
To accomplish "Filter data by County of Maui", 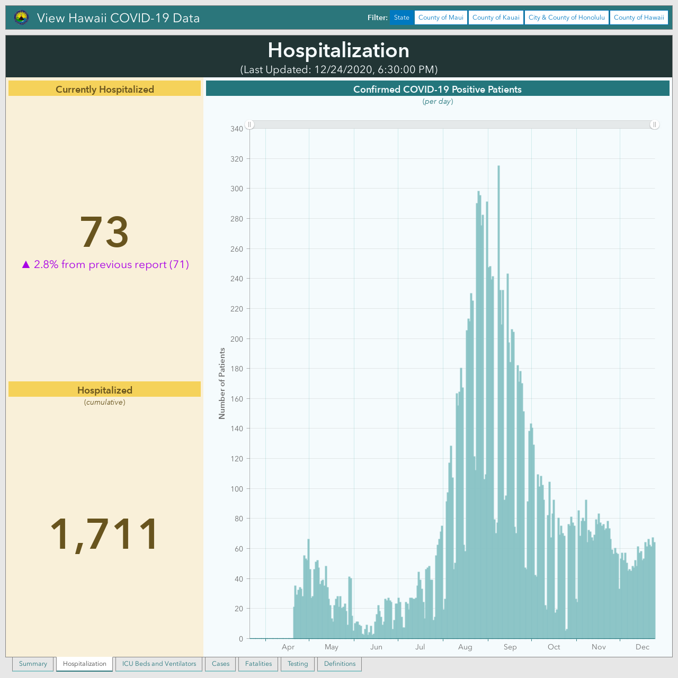I will coord(441,17).
